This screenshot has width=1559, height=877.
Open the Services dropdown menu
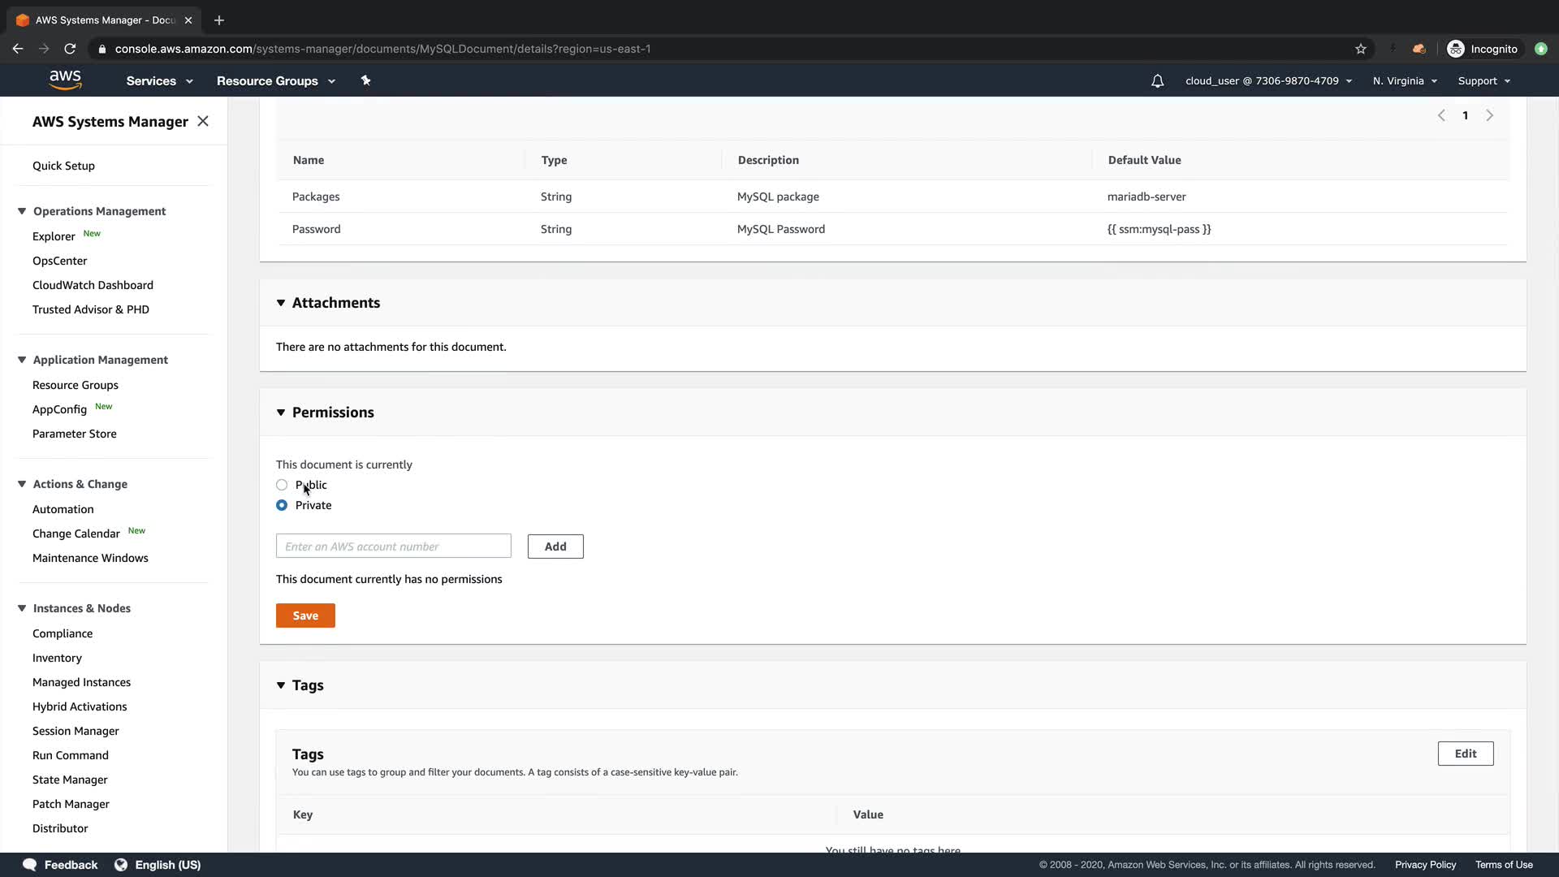pyautogui.click(x=159, y=81)
